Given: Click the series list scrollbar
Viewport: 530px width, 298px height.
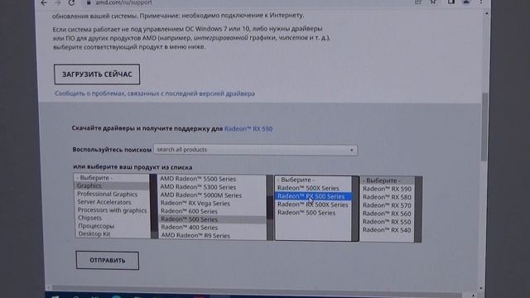Looking at the screenshot, I should click(270, 208).
